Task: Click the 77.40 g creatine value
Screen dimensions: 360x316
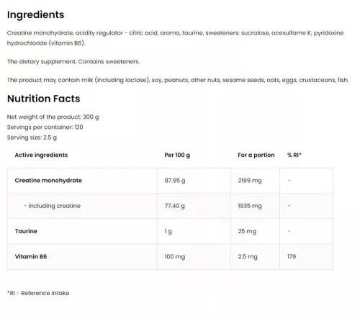Action: click(x=175, y=206)
